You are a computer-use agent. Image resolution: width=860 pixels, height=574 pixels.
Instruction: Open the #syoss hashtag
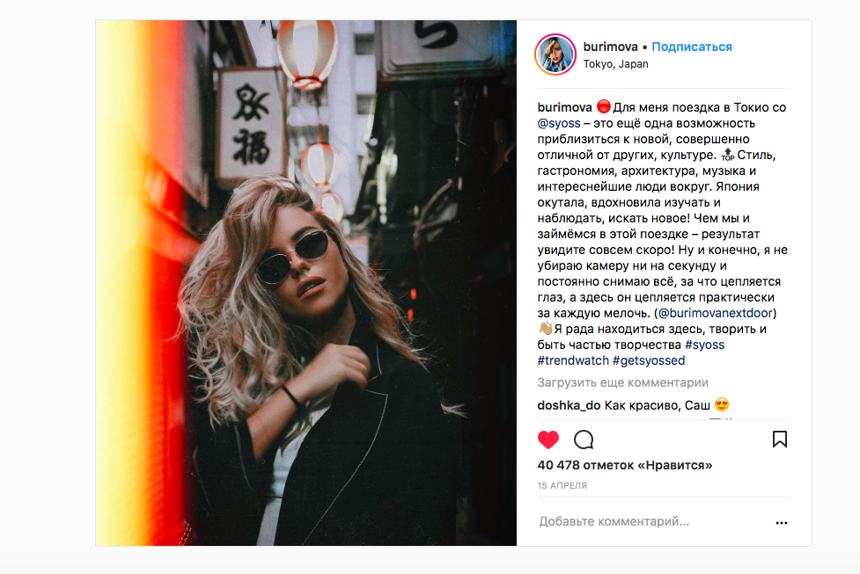coord(705,345)
